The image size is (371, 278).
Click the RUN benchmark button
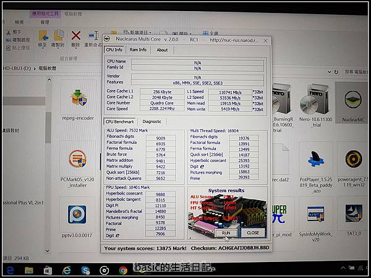coord(226,233)
